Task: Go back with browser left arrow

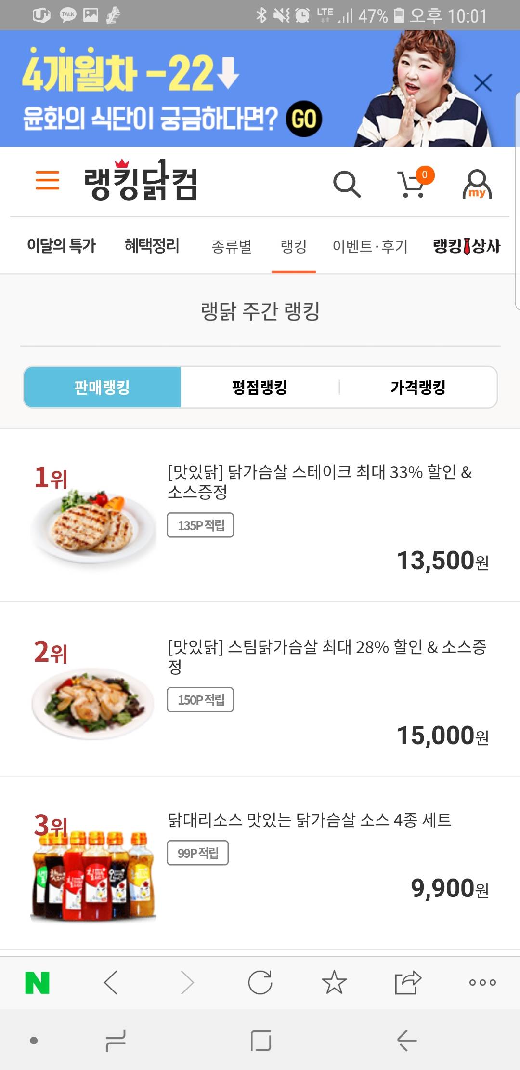Action: pos(111,982)
